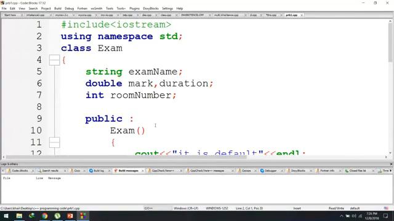Open the Search results log tab

(50, 171)
